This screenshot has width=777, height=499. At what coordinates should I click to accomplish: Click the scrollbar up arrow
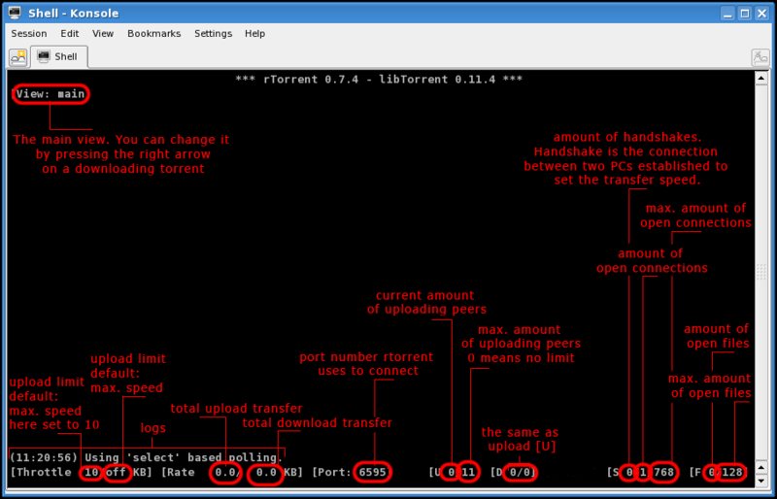(761, 78)
